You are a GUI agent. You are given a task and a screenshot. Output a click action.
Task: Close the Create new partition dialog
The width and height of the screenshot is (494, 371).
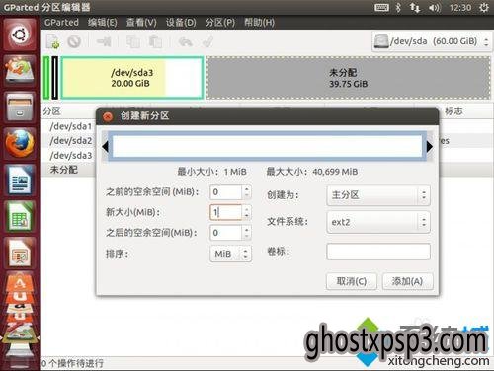coord(108,116)
